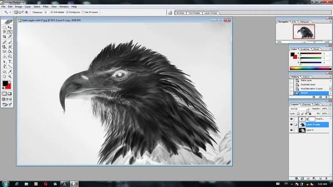This screenshot has width=333, height=187.
Task: Select the Healing Brush tool
Action: tap(4, 43)
